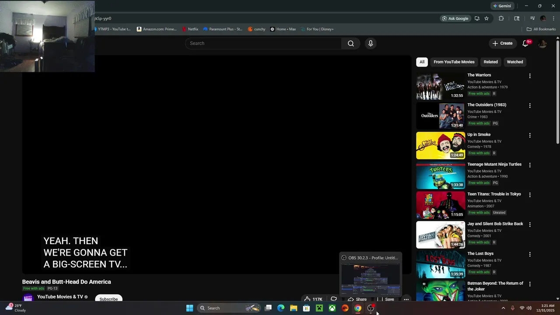This screenshot has height=315, width=560.
Task: Open Microsoft Edge from the taskbar
Action: point(281,308)
